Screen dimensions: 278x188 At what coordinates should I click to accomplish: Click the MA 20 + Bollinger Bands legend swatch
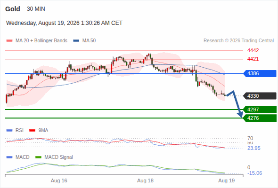pyautogui.click(x=9, y=41)
